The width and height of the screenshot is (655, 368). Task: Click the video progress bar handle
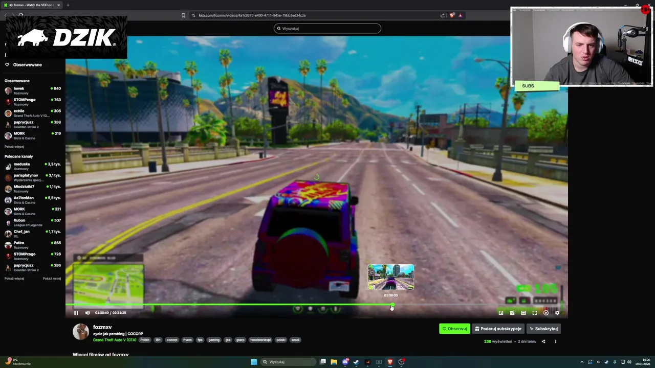[x=392, y=305]
